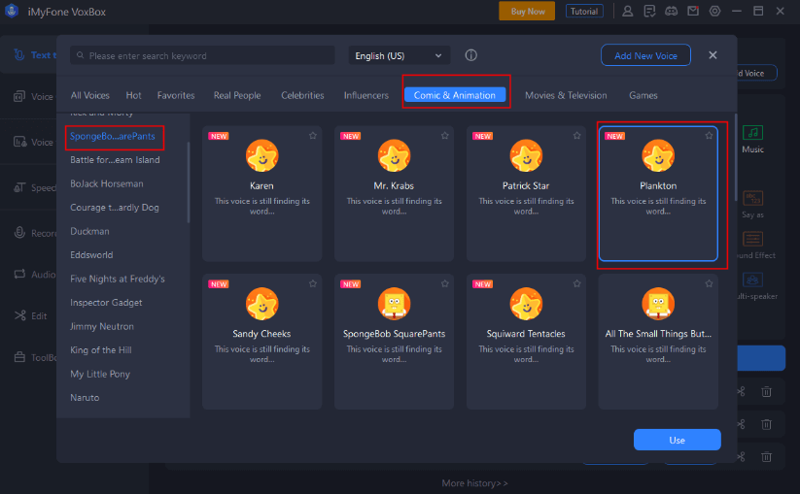Close the voice selection dialog
This screenshot has height=494, width=800.
tap(713, 55)
